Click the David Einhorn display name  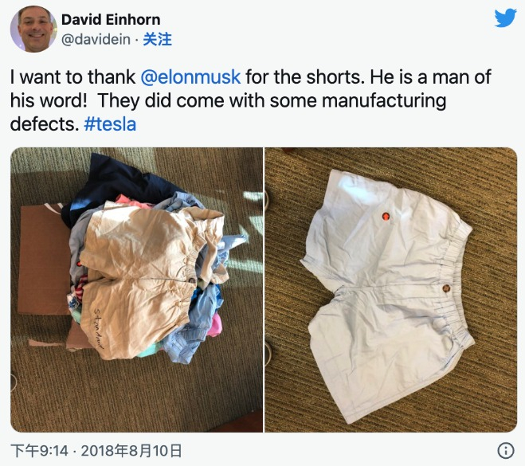coord(111,19)
